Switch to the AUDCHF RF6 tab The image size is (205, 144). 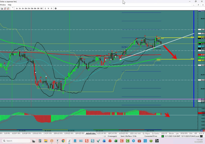point(101,133)
